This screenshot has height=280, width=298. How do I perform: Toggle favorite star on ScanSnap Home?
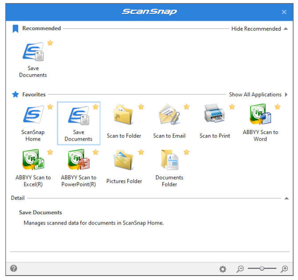[x=50, y=107]
